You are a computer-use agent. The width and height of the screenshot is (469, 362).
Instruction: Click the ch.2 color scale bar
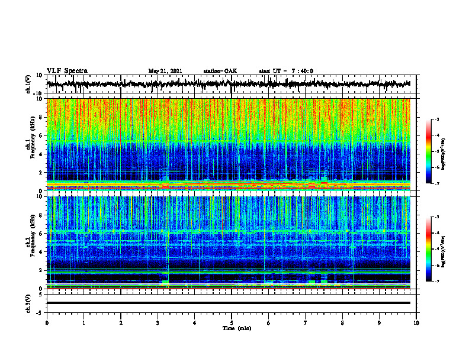coord(429,249)
